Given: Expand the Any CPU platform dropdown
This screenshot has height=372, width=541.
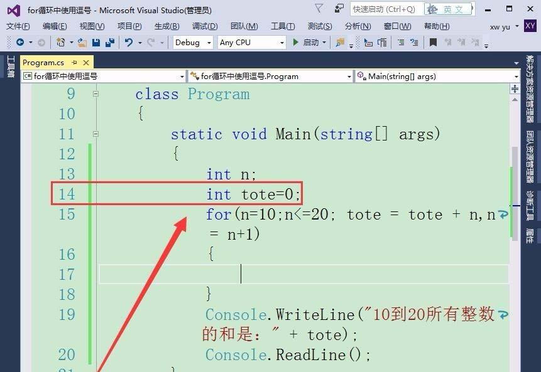Looking at the screenshot, I should click(251, 42).
